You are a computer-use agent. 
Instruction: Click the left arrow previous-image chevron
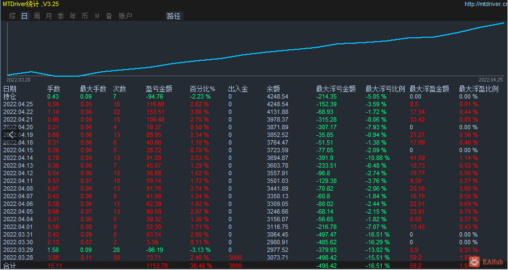10,135
